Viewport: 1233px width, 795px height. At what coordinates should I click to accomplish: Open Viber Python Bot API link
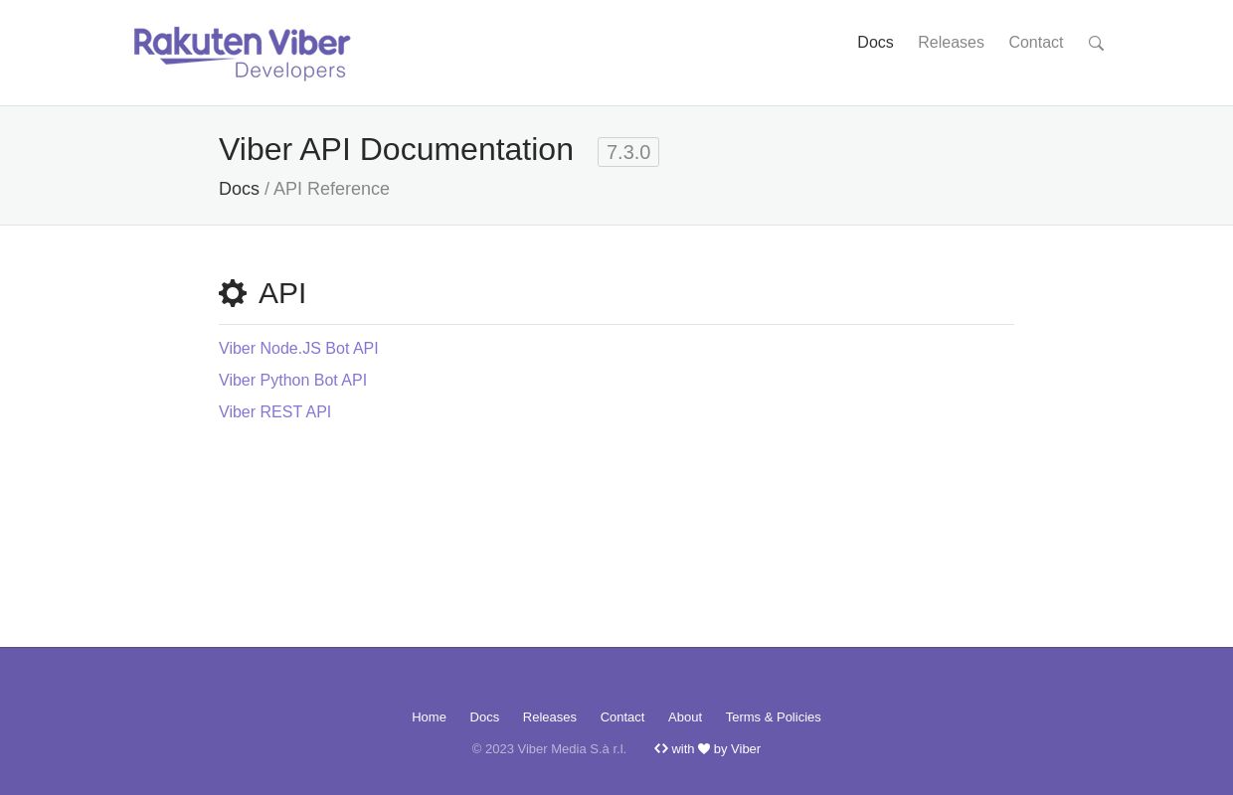[292, 381]
